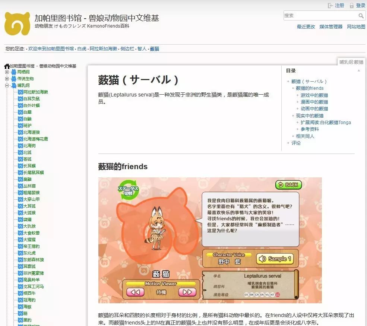Screen dimensions: 367x326
Task: Jump to 漫画中的薮猫 section
Action: tap(314, 102)
